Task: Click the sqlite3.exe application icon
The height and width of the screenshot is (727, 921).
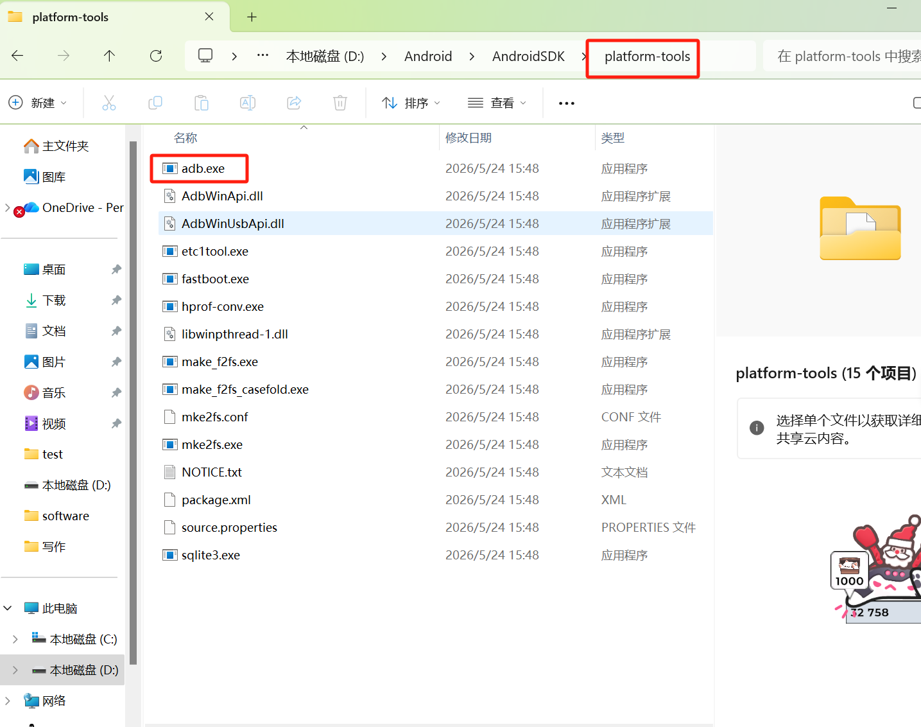Action: [169, 555]
